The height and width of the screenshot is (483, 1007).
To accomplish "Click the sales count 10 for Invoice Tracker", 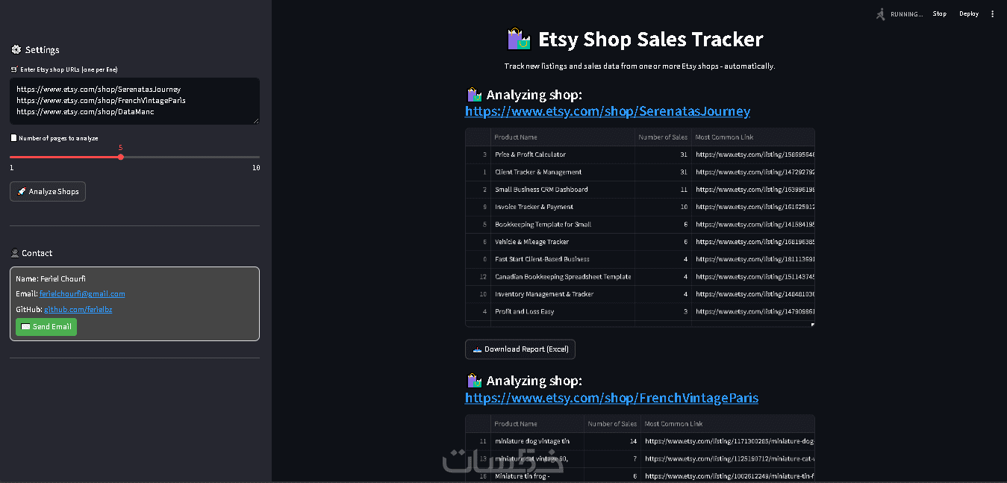I will 663,207.
